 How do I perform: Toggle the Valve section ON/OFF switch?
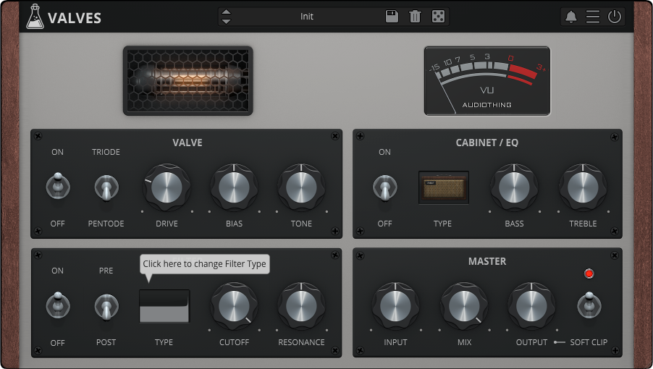click(x=58, y=186)
